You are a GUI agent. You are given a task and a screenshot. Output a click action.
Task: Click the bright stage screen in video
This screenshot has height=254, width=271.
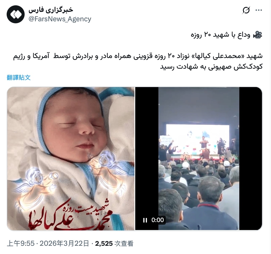[198, 138]
